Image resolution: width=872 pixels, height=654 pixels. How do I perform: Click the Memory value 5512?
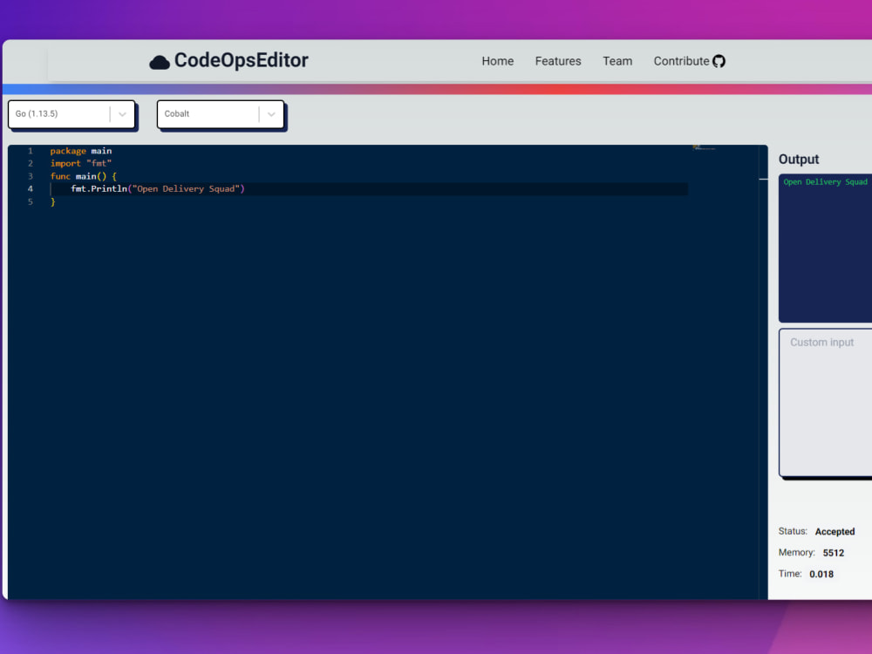coord(834,553)
